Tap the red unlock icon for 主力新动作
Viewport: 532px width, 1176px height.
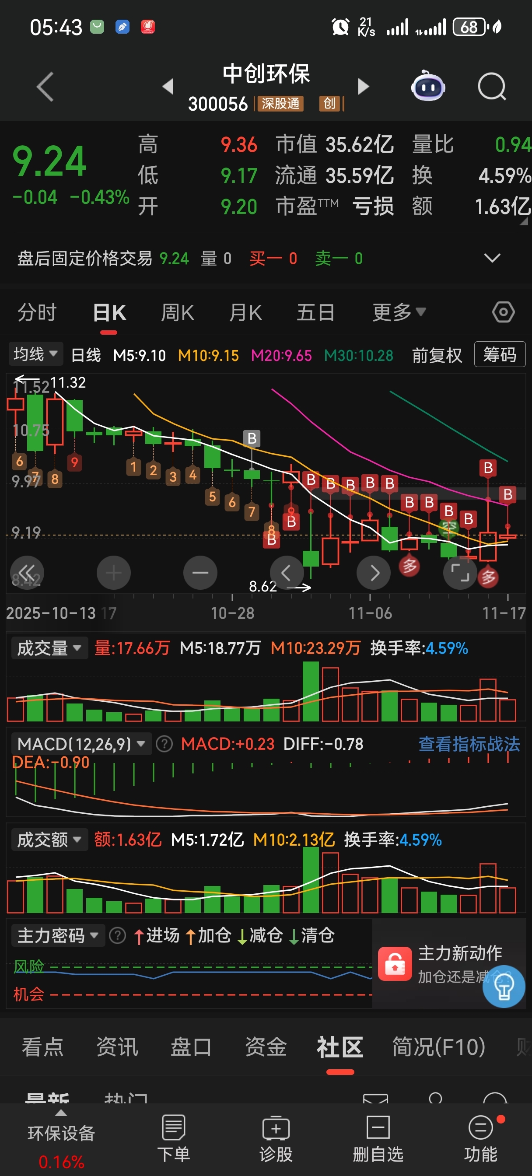[395, 964]
